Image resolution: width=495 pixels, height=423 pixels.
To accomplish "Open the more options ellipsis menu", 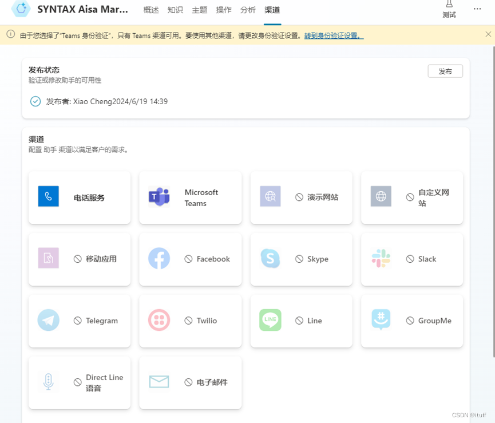I will [x=477, y=9].
